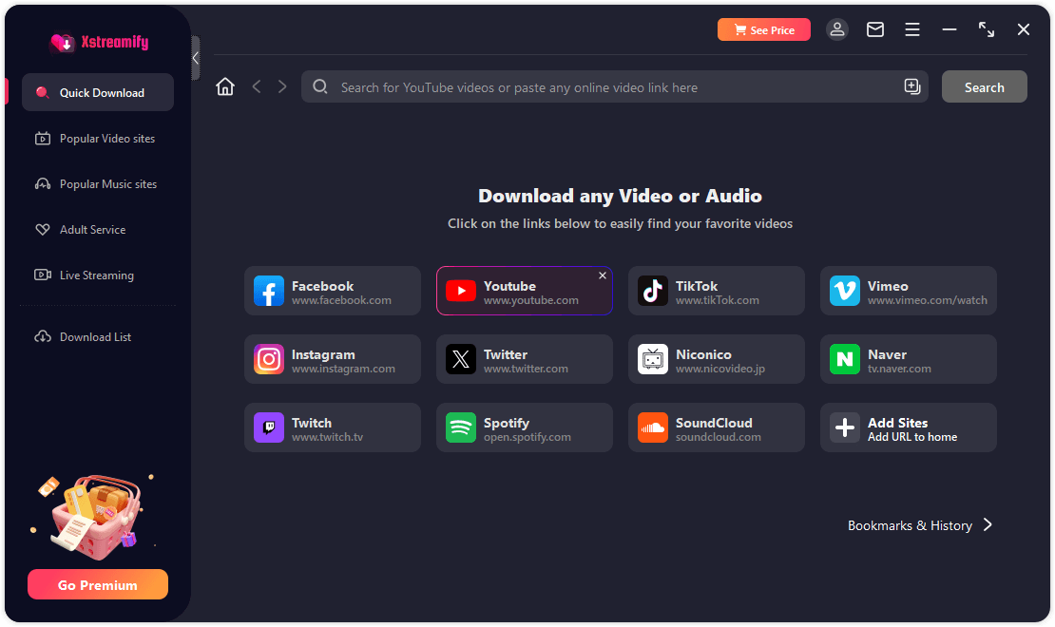
Task: Open the mail messages icon
Action: 875,29
